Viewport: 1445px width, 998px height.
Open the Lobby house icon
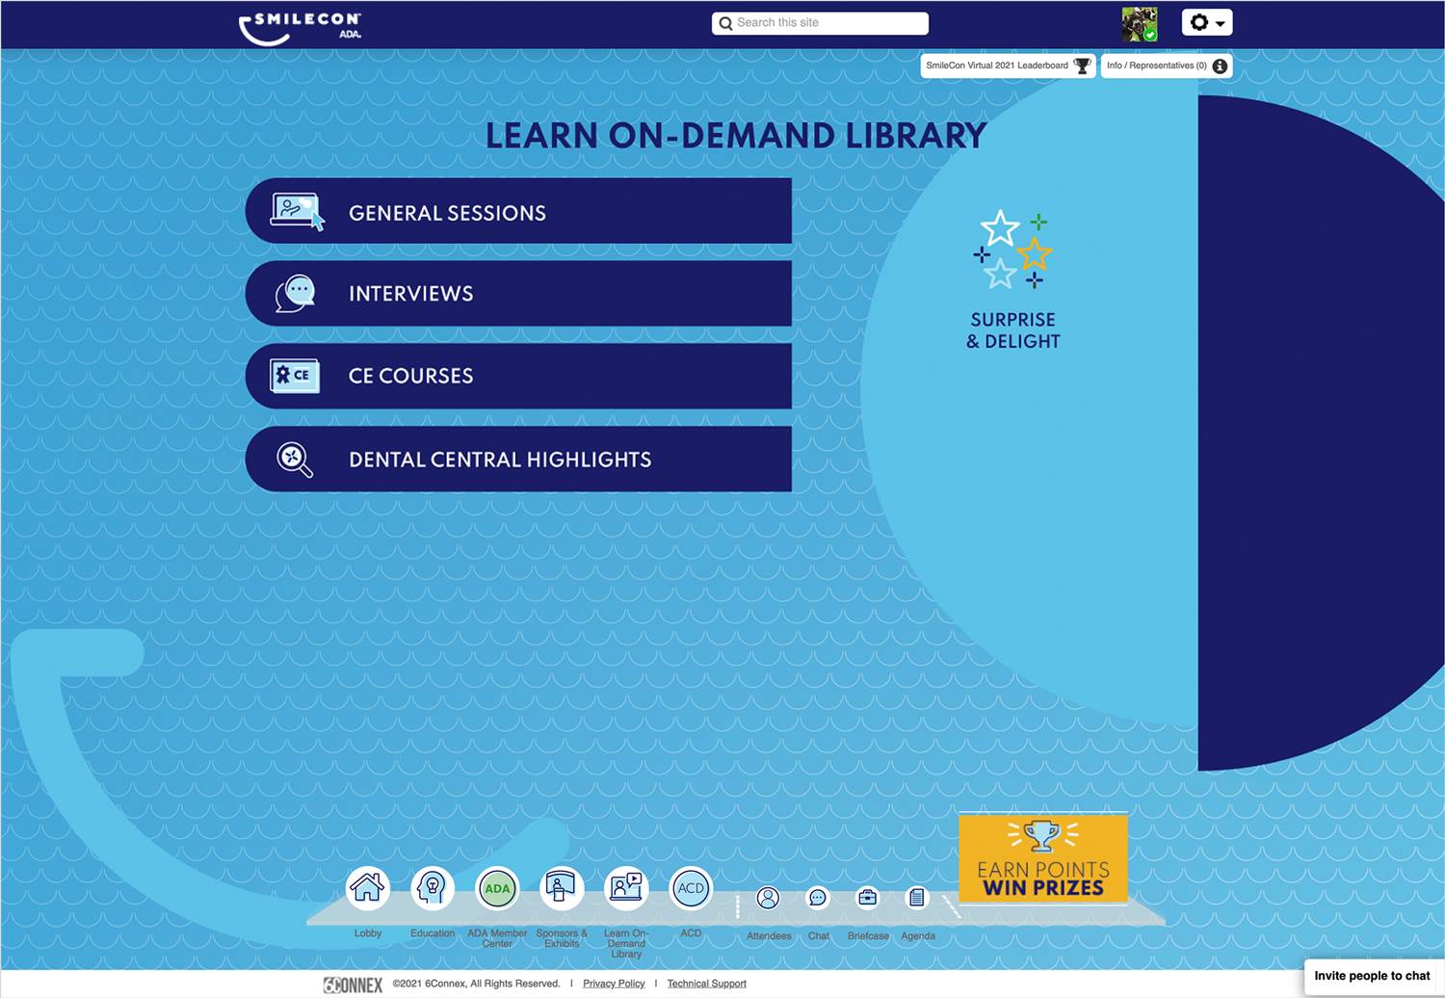367,888
